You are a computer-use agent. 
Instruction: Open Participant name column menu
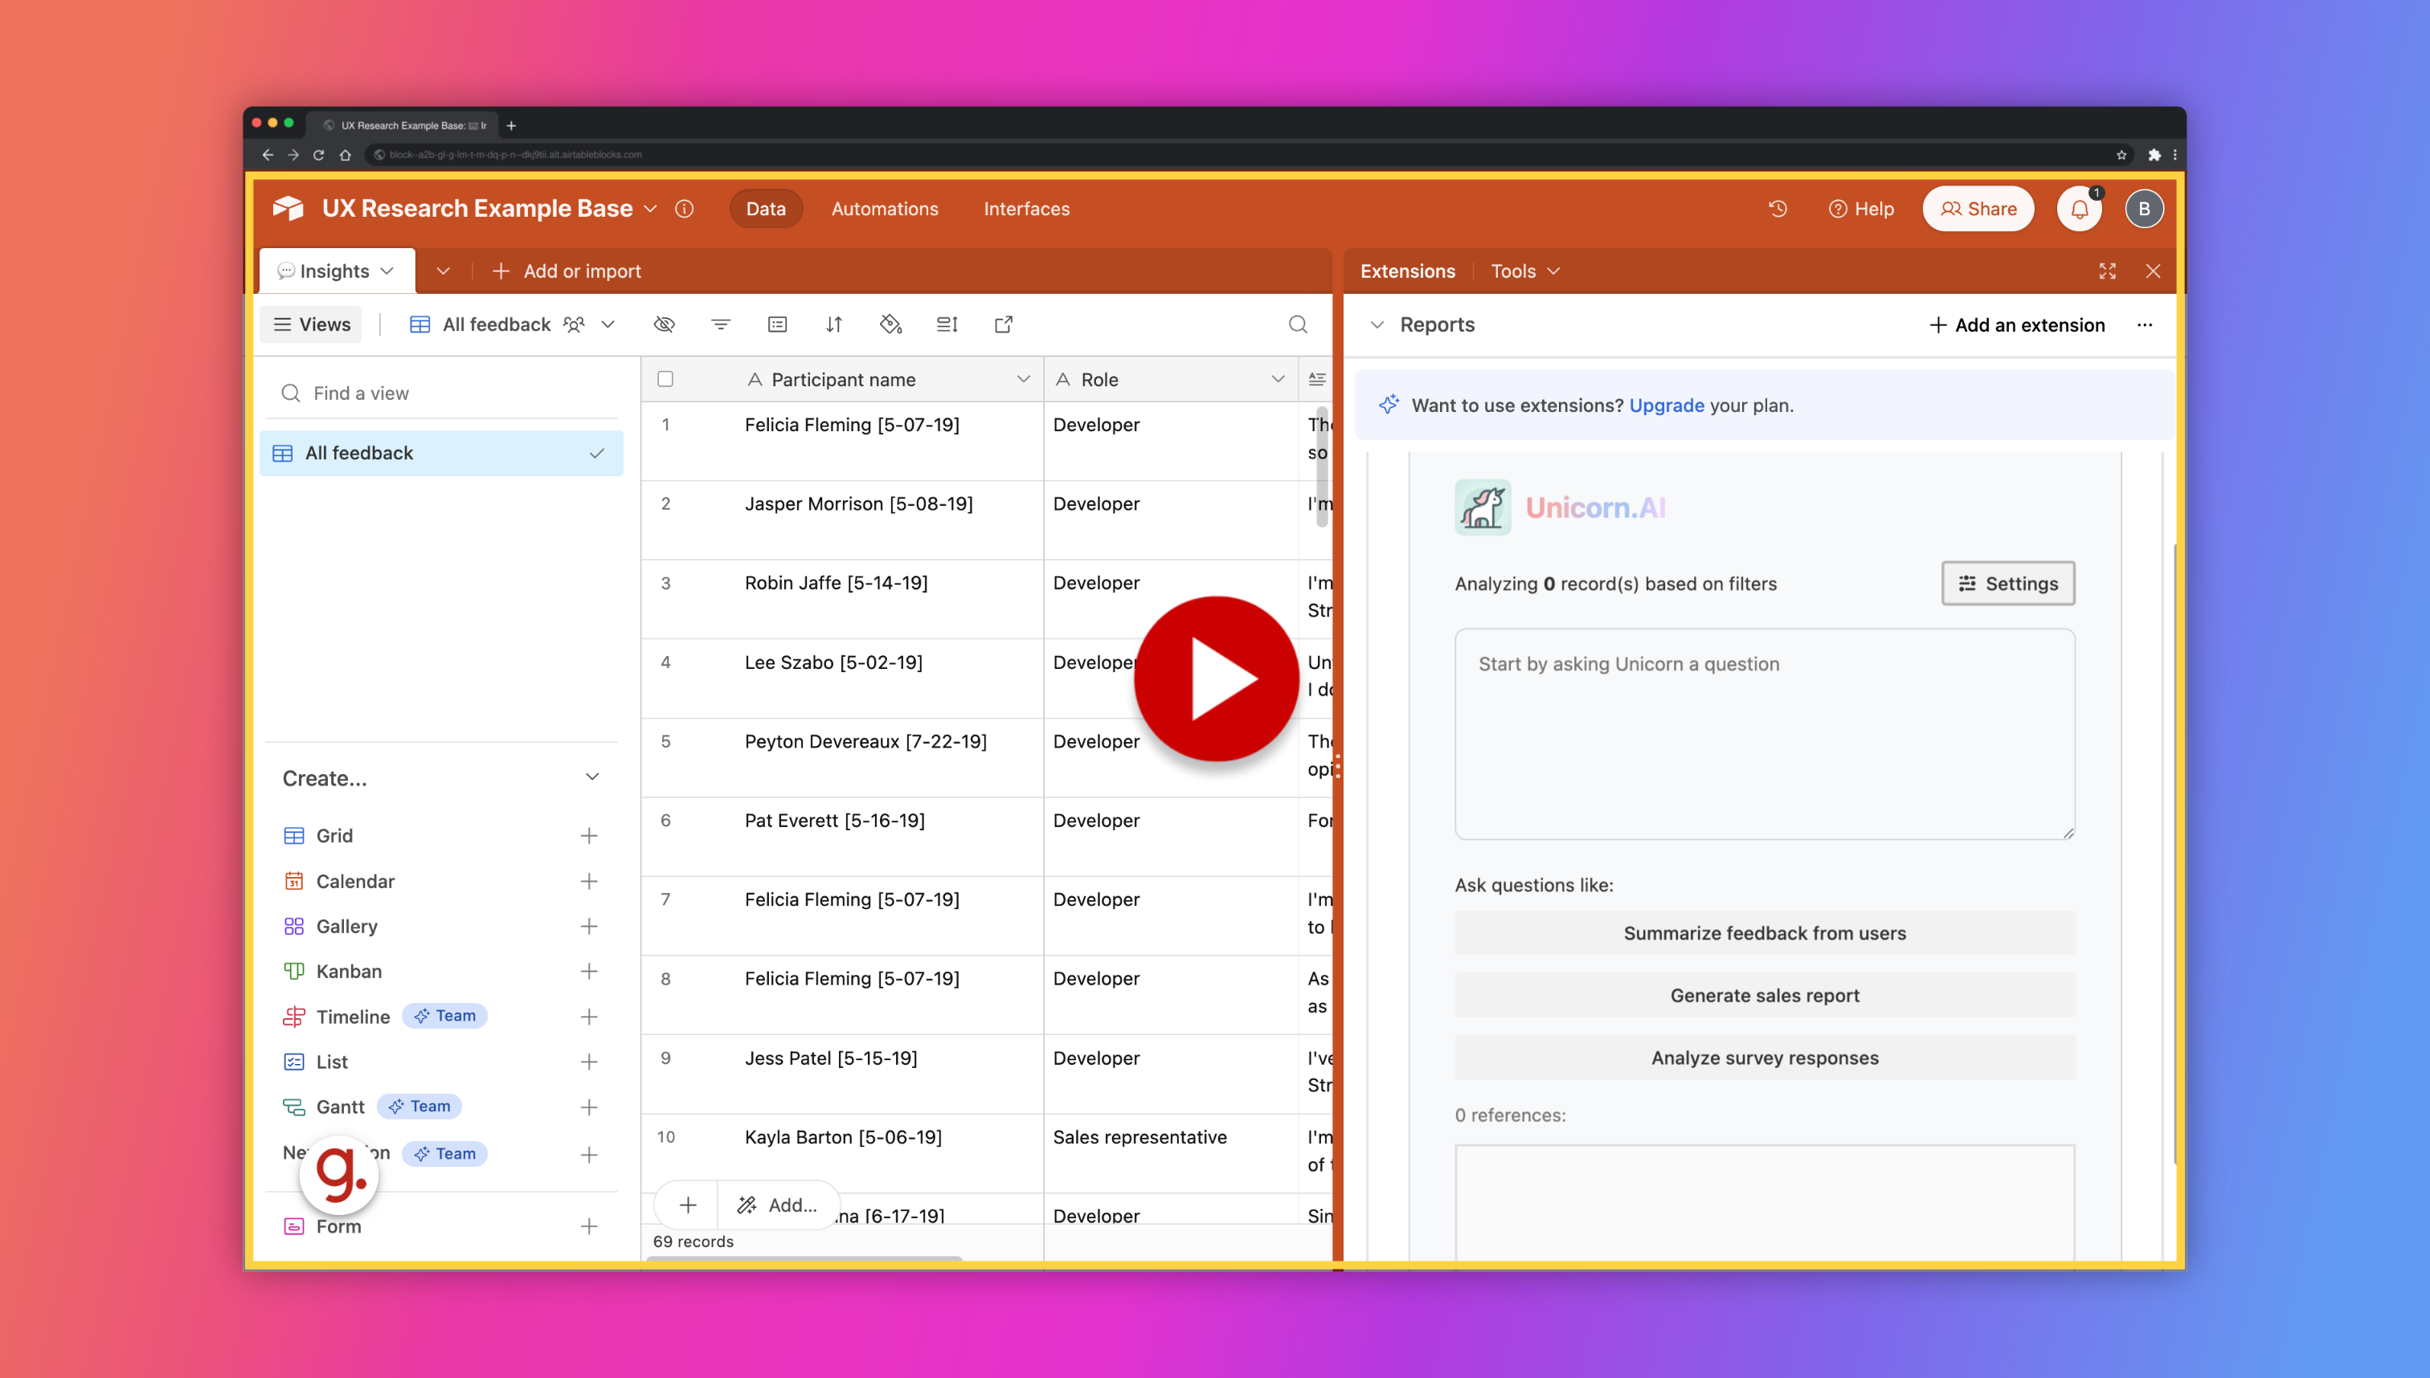[1024, 380]
